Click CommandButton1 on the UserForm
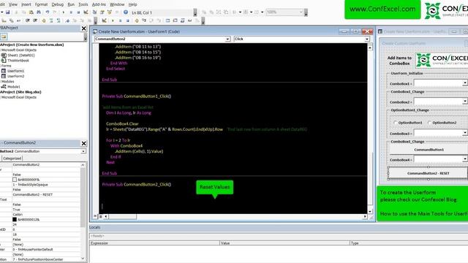Image resolution: width=468 pixels, height=263 pixels. pyautogui.click(x=429, y=149)
